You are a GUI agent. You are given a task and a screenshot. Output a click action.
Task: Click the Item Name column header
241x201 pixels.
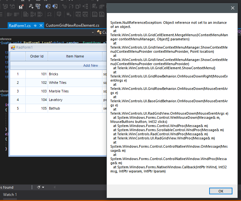pyautogui.click(x=75, y=56)
